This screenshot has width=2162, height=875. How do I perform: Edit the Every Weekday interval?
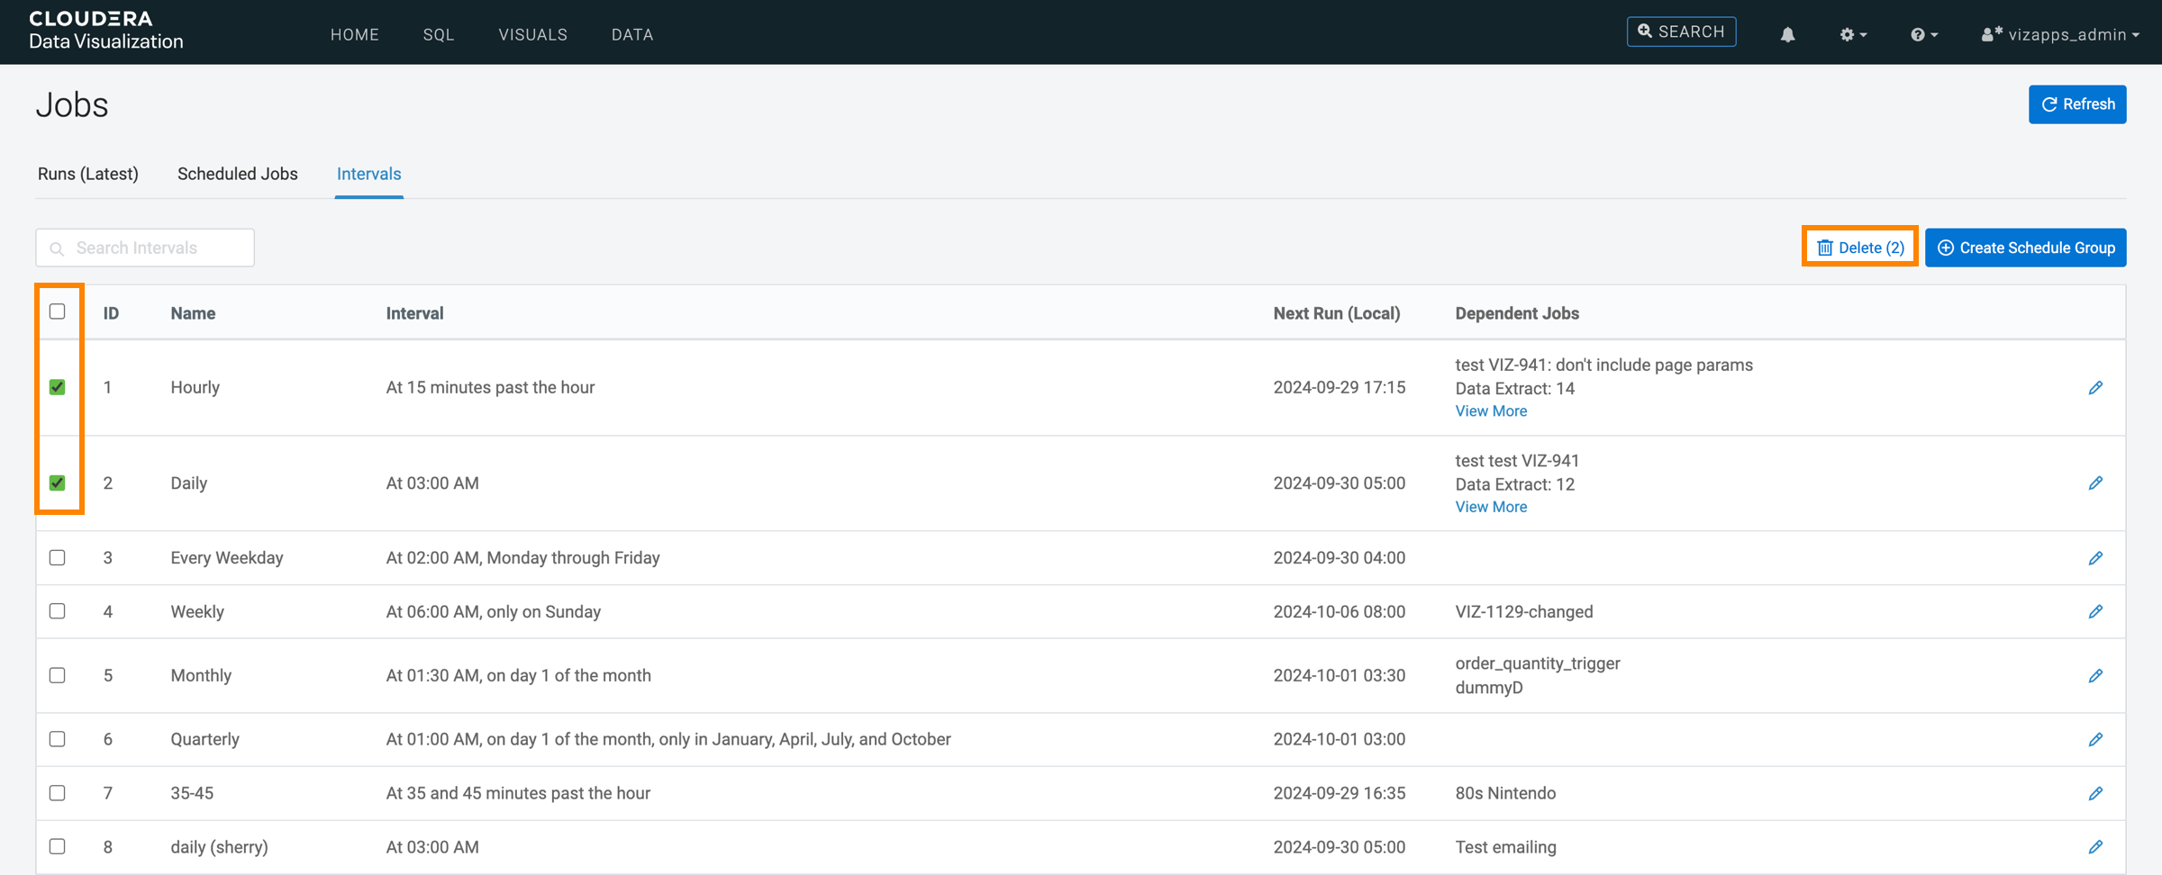[x=2095, y=558]
